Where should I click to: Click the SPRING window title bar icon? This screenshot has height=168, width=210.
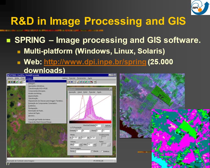click(x=8, y=75)
